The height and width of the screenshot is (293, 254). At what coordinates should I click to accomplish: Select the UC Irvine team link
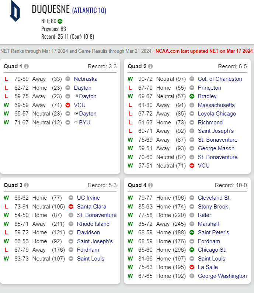click(88, 198)
